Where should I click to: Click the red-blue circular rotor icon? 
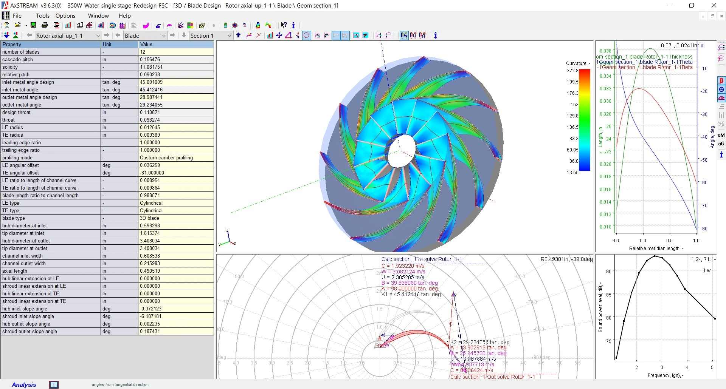[235, 25]
